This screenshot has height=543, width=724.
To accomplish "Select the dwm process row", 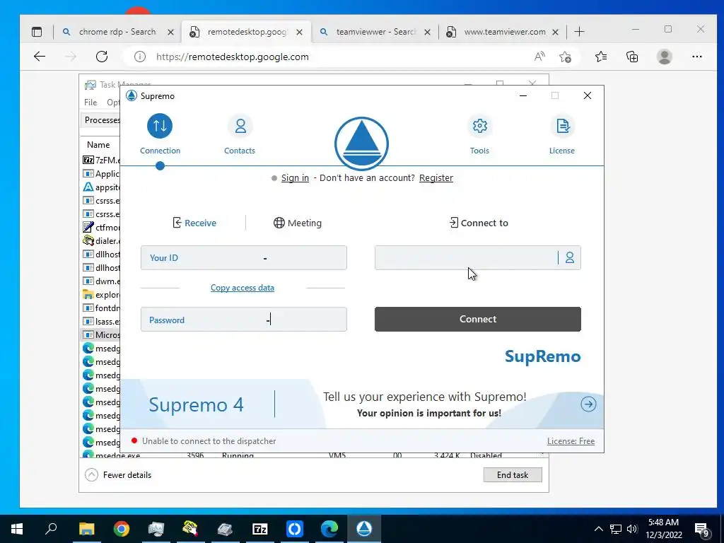I will pyautogui.click(x=101, y=281).
